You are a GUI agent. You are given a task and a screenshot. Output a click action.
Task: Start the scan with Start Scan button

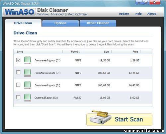[119, 119]
